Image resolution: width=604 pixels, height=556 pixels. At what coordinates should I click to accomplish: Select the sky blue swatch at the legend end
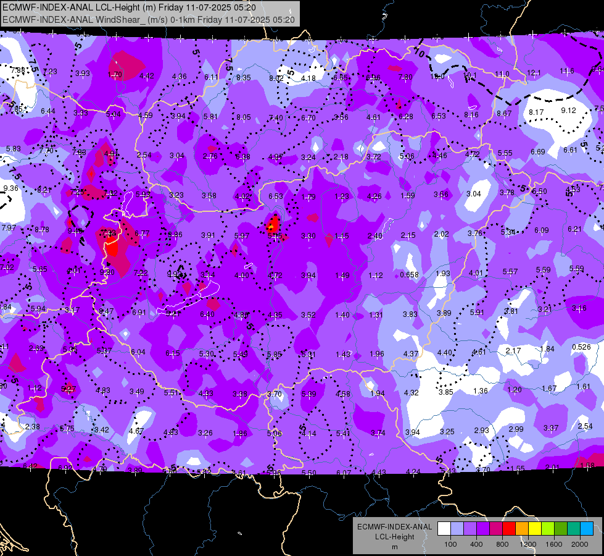tap(587, 529)
